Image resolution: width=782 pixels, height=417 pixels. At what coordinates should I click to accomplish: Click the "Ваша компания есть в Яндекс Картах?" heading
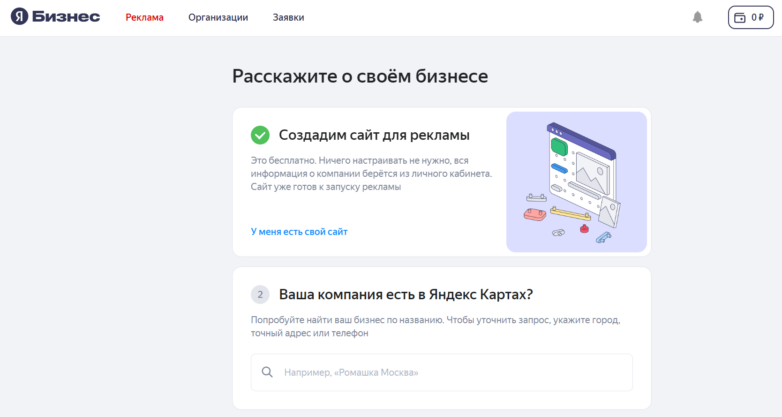coord(406,295)
